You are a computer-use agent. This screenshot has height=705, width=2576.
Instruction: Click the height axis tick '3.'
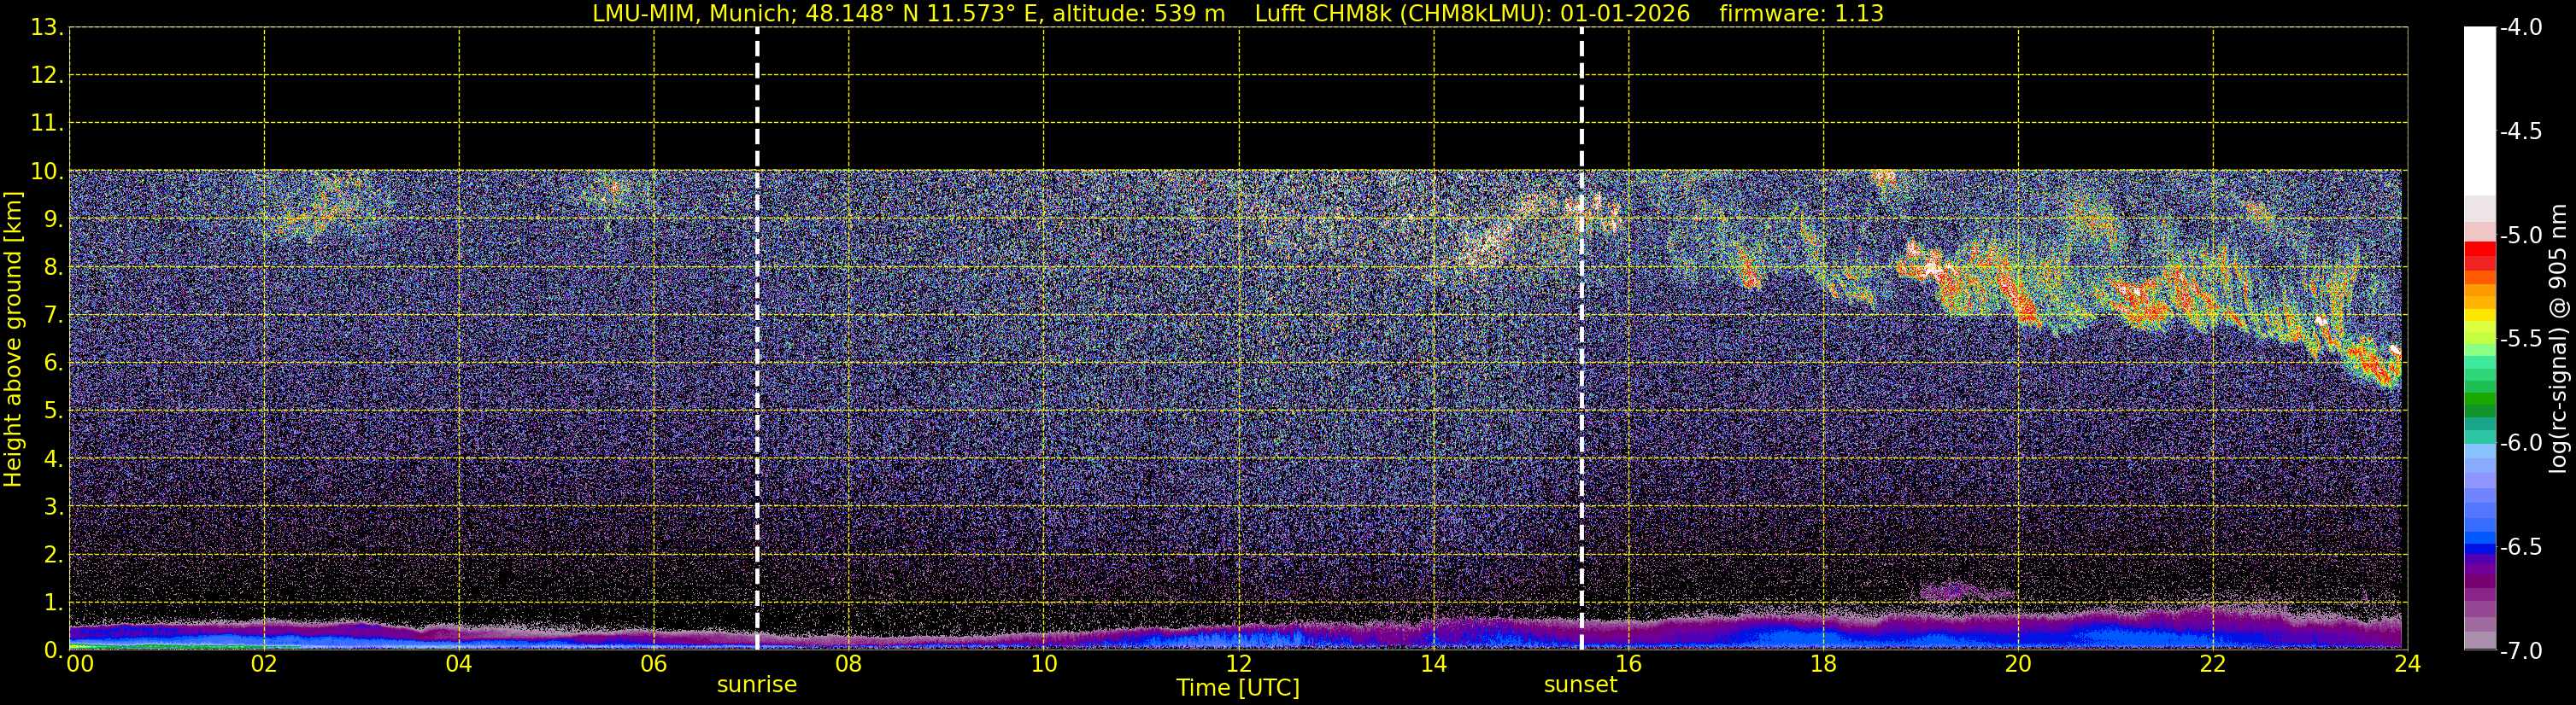tap(53, 507)
